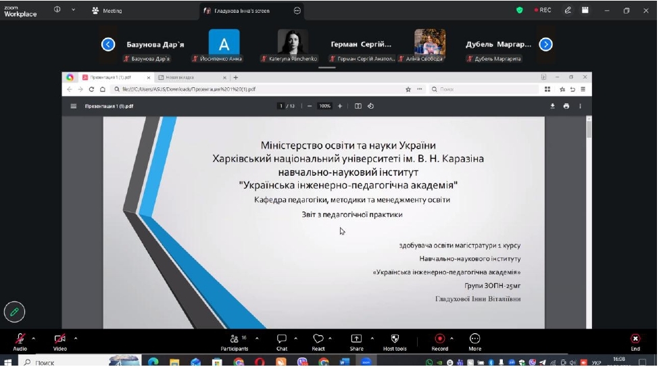Screen dimensions: 659x369
Task: Click the browser Поиск search field
Action: (484, 89)
